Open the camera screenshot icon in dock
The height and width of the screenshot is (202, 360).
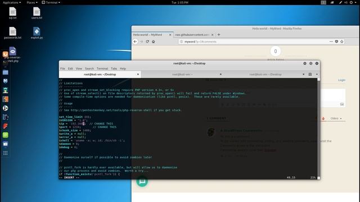[x=5, y=144]
